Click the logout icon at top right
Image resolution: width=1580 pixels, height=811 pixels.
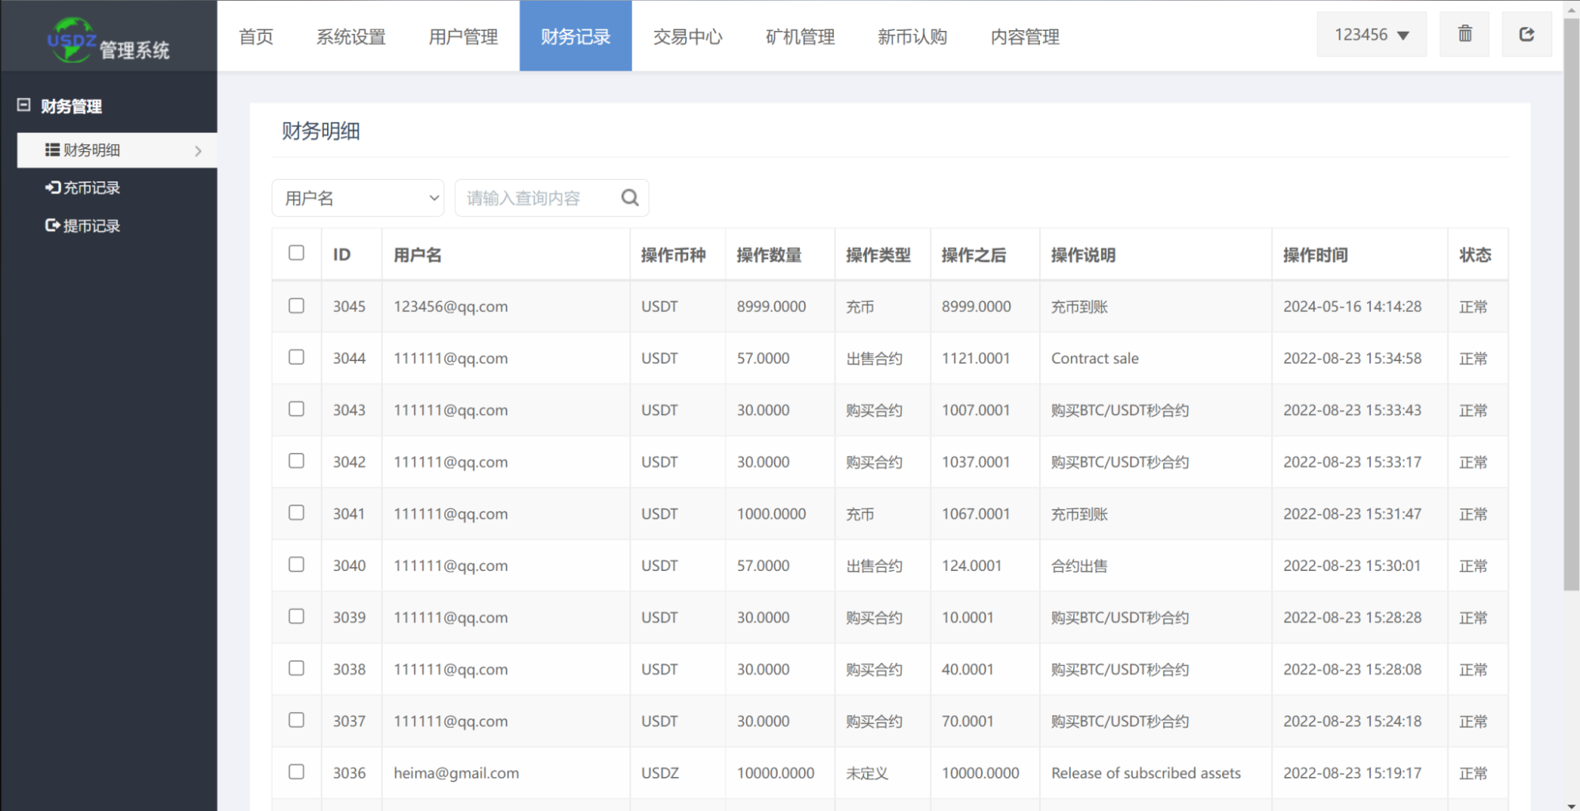[1527, 34]
